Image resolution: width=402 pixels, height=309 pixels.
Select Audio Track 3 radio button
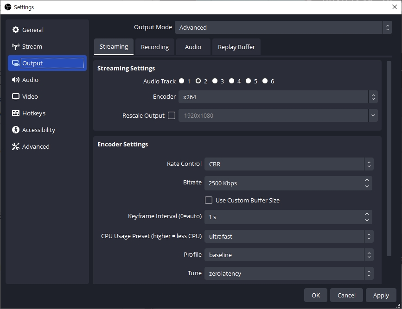pos(215,81)
